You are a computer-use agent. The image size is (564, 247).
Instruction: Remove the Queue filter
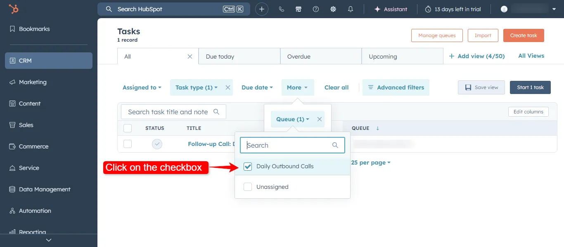(x=319, y=119)
